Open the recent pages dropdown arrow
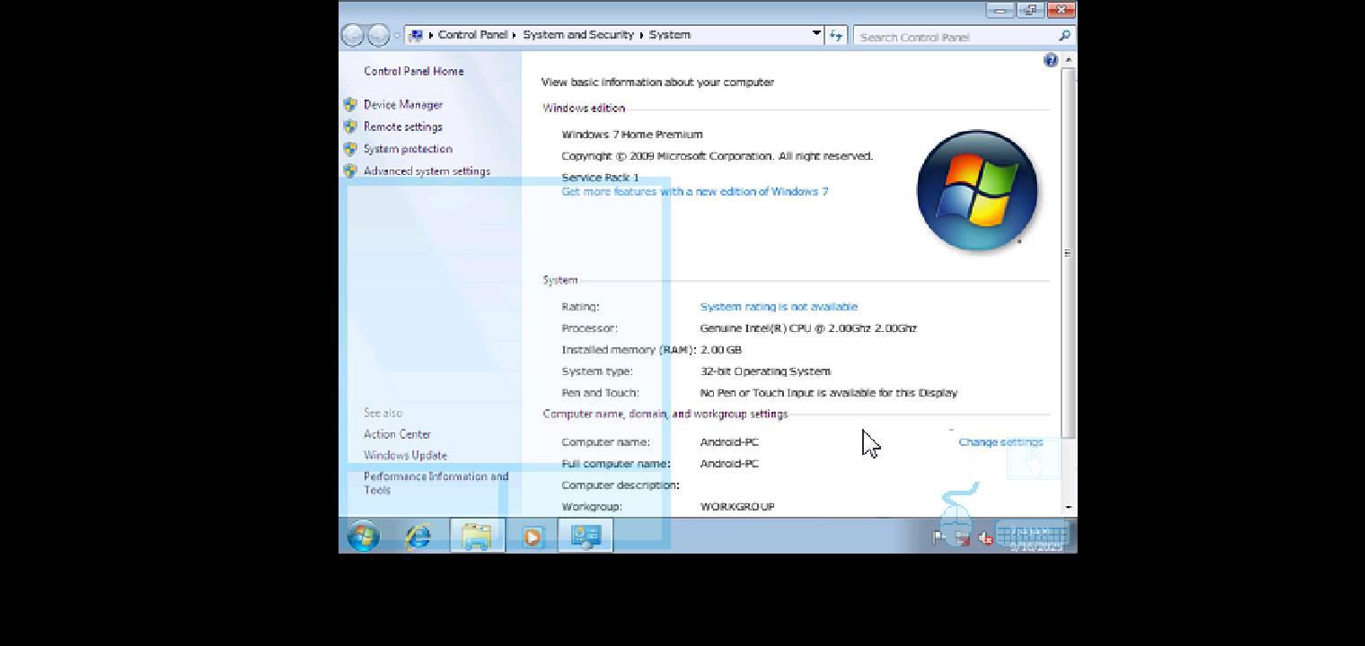This screenshot has width=1365, height=646. (398, 36)
